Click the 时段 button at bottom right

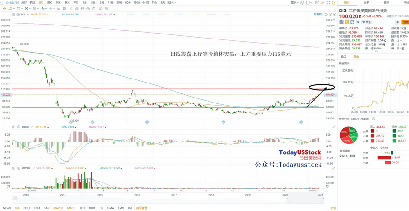point(333,208)
